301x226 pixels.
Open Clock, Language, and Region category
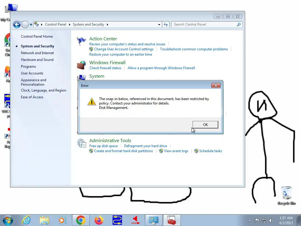tap(44, 90)
